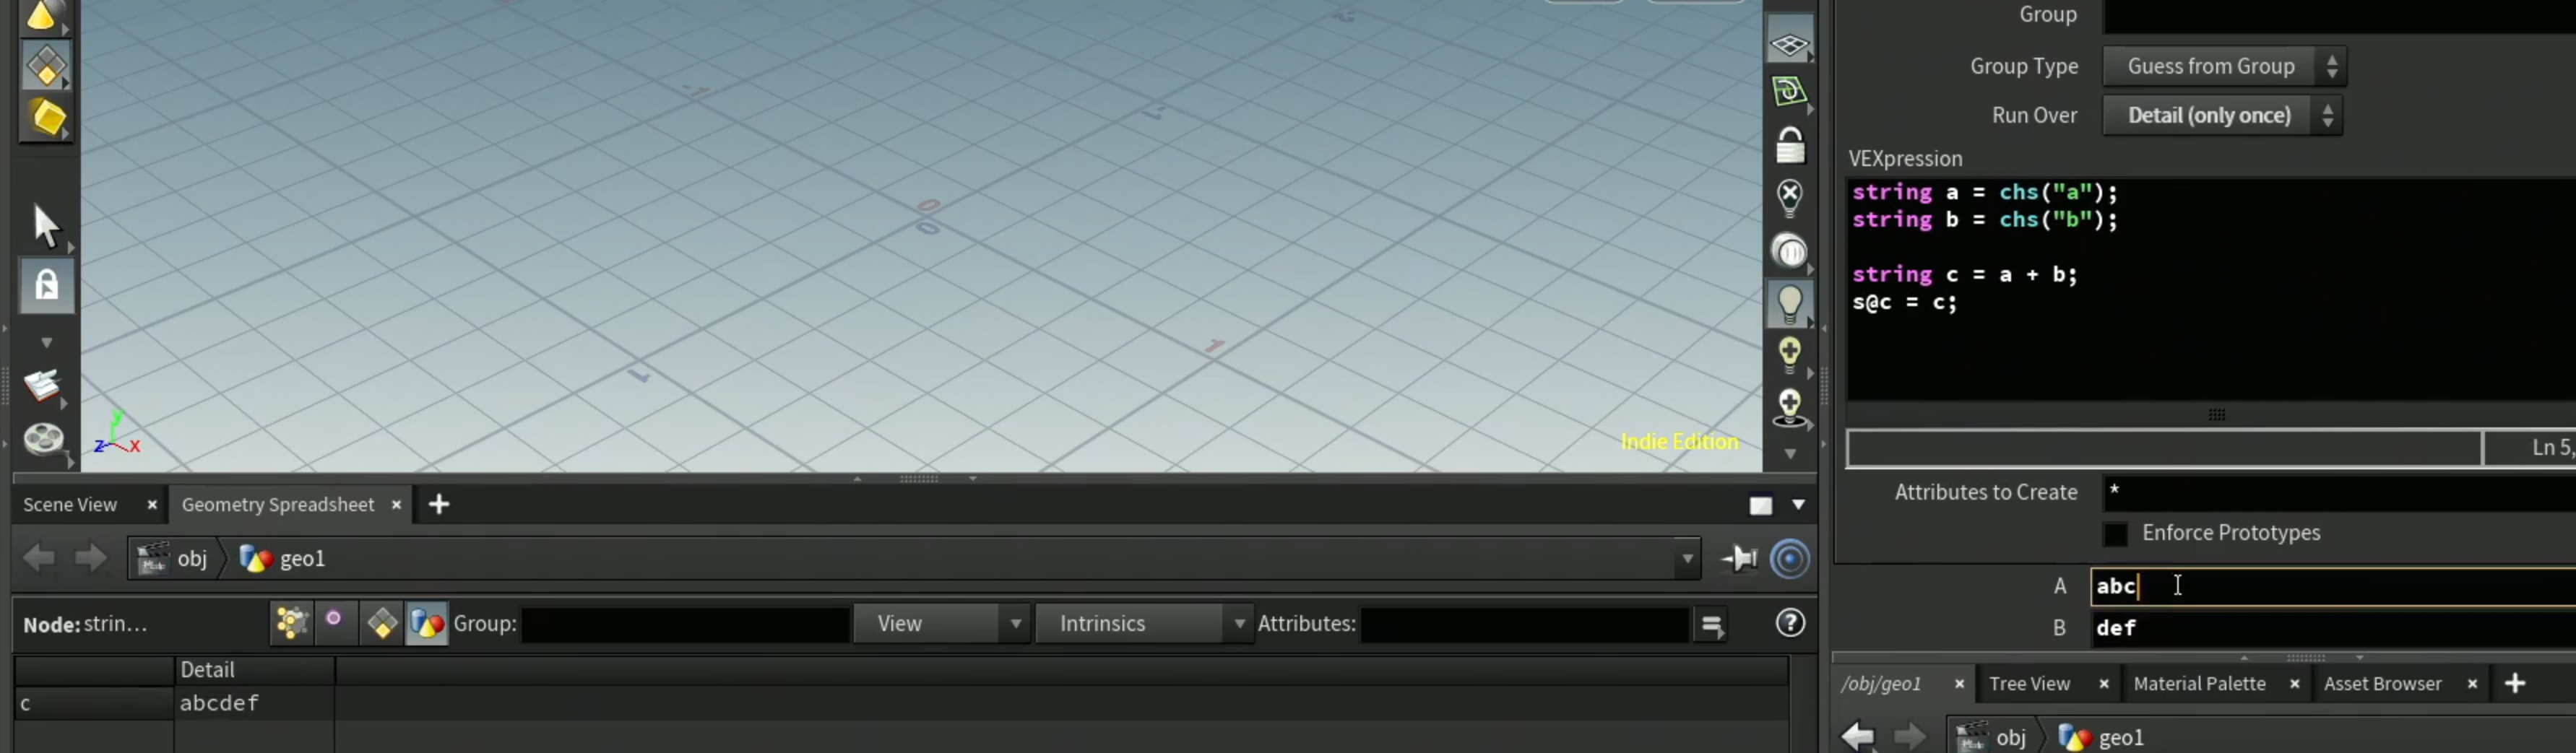Click the headlight bulb display icon

[x=1789, y=303]
